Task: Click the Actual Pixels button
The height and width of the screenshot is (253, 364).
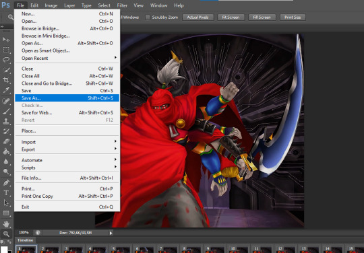Action: point(198,17)
